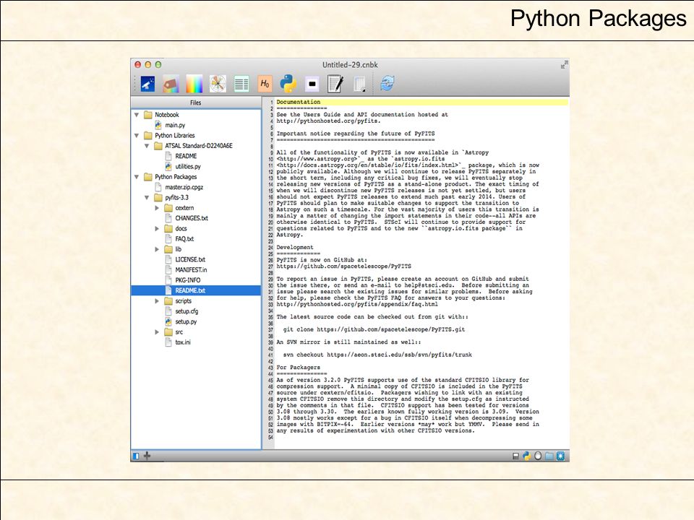Image resolution: width=694 pixels, height=520 pixels.
Task: Click the highlighted Documentation heading line
Action: pos(421,102)
